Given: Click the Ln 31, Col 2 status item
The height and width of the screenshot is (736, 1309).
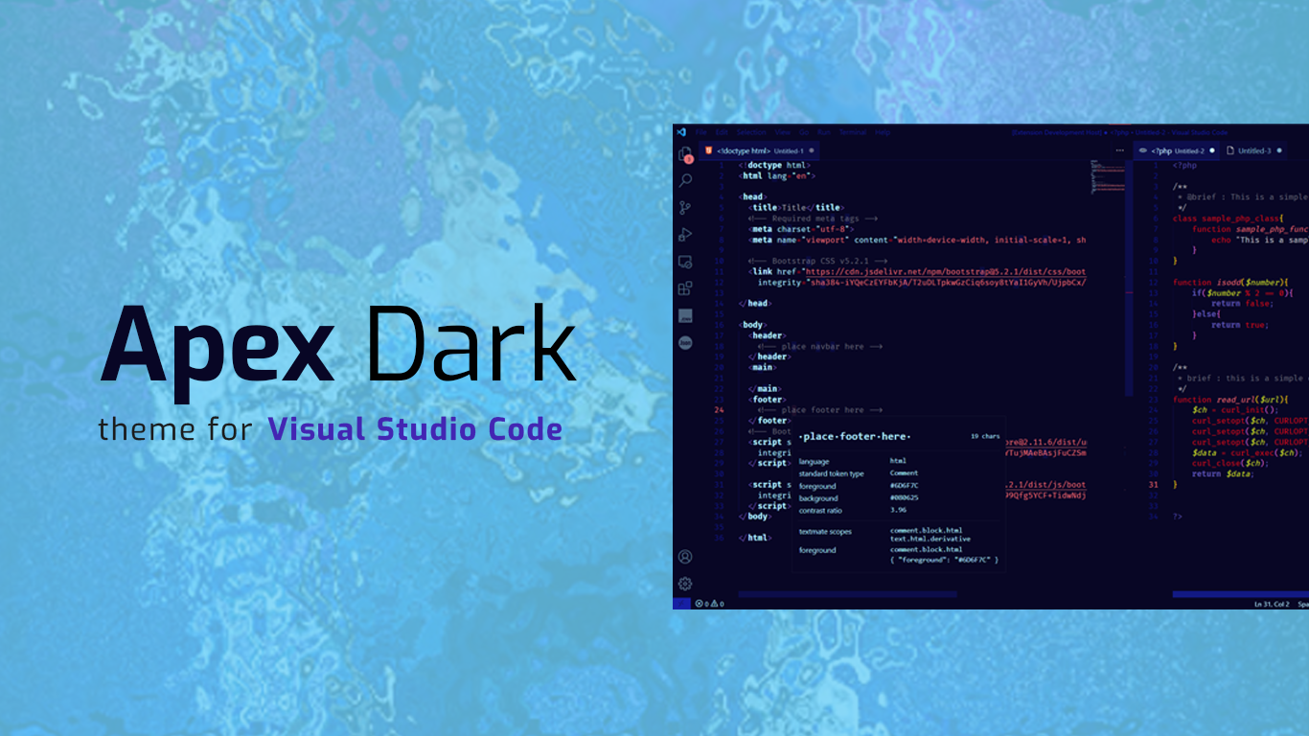Looking at the screenshot, I should tap(1273, 604).
